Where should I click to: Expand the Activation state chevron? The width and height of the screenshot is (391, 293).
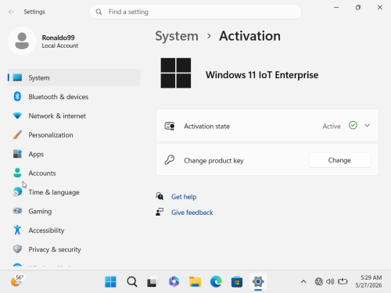(368, 126)
